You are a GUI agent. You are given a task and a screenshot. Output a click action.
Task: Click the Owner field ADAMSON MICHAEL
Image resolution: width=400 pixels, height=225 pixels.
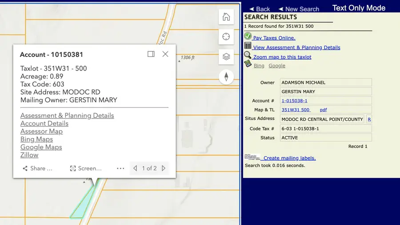click(326, 82)
